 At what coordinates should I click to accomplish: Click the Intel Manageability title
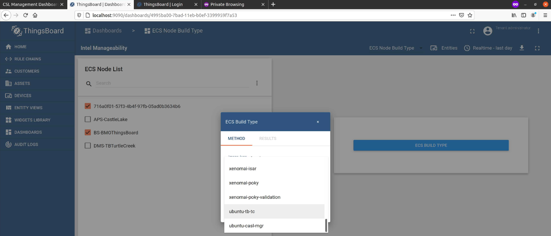pos(104,48)
